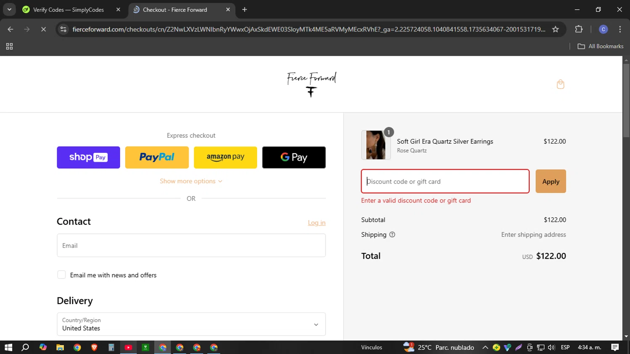630x354 pixels.
Task: Close the Checkout - Fierce Forward tab
Action: pyautogui.click(x=228, y=10)
